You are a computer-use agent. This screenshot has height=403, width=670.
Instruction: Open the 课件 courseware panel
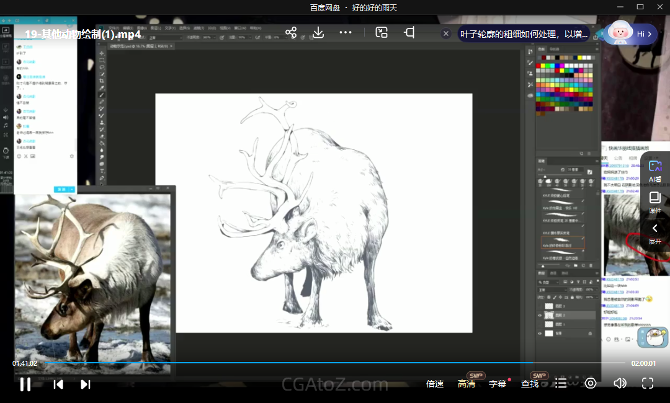(655, 202)
